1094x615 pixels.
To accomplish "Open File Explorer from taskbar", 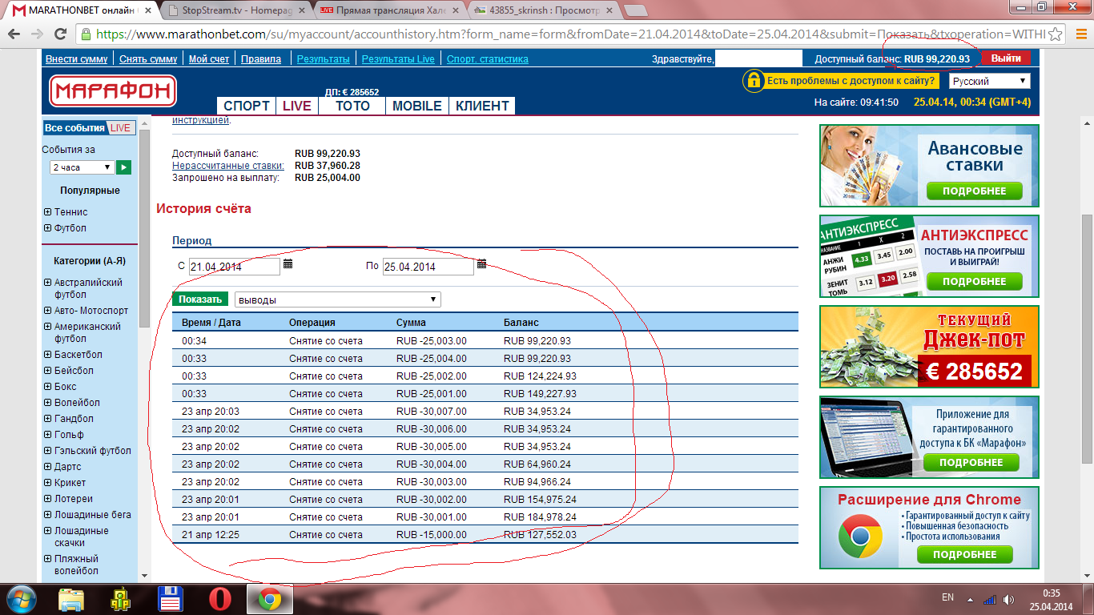I will coord(71,599).
